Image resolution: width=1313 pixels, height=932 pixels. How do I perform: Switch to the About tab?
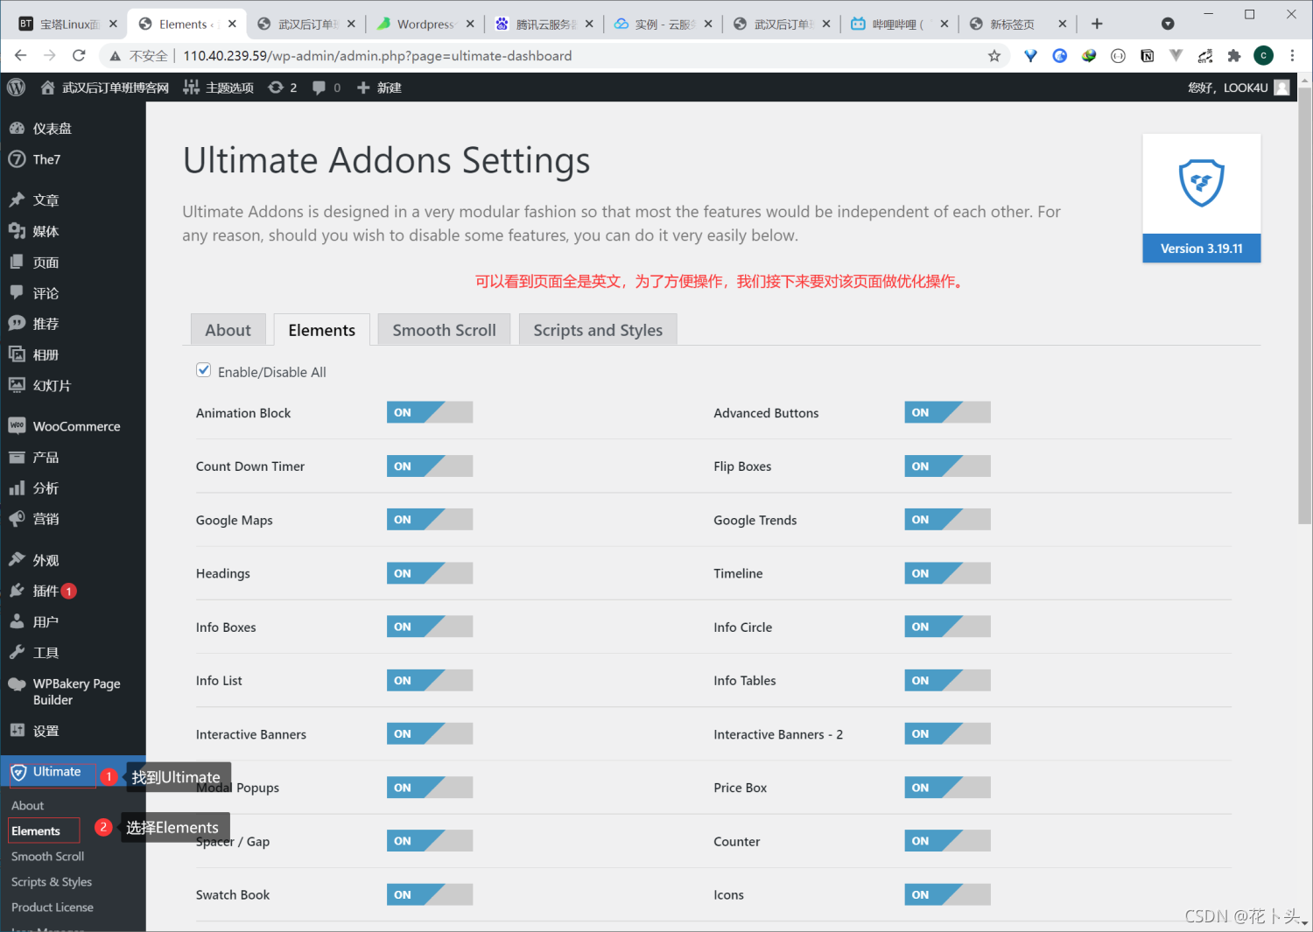[x=228, y=330]
